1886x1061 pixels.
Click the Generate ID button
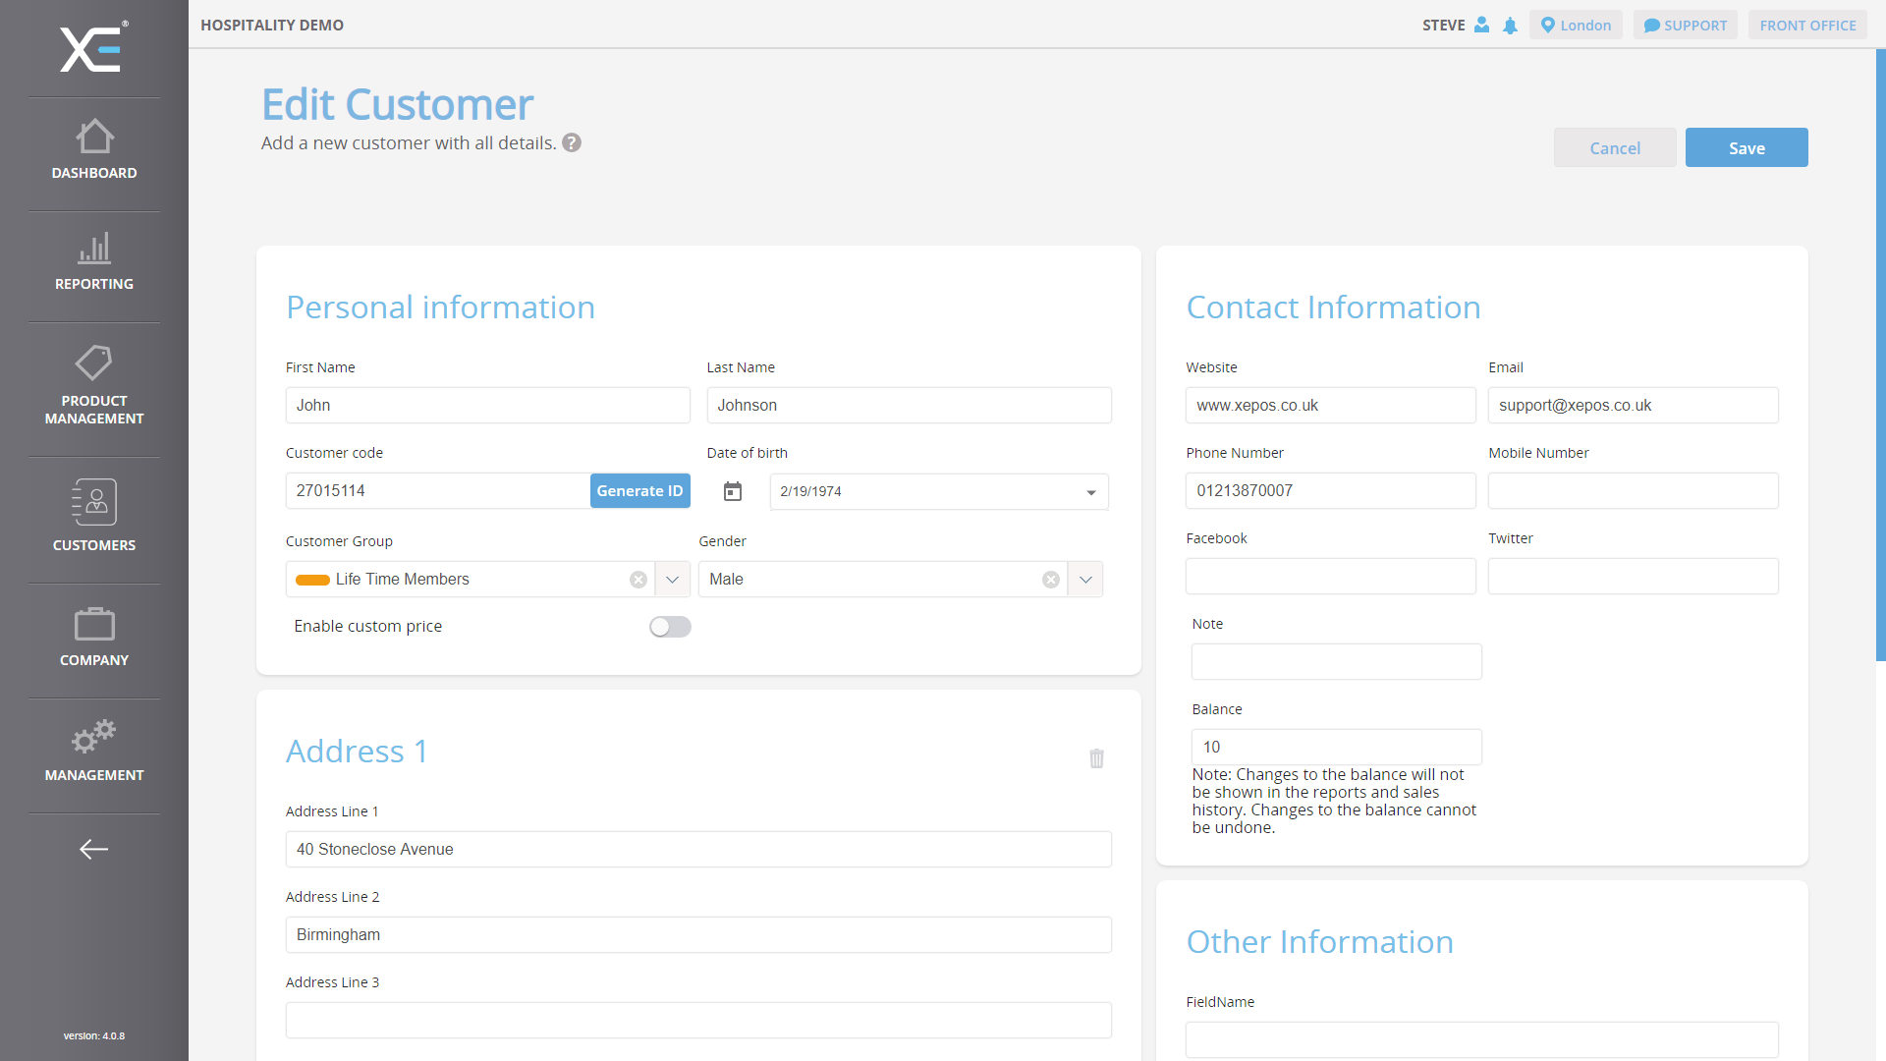tap(639, 491)
